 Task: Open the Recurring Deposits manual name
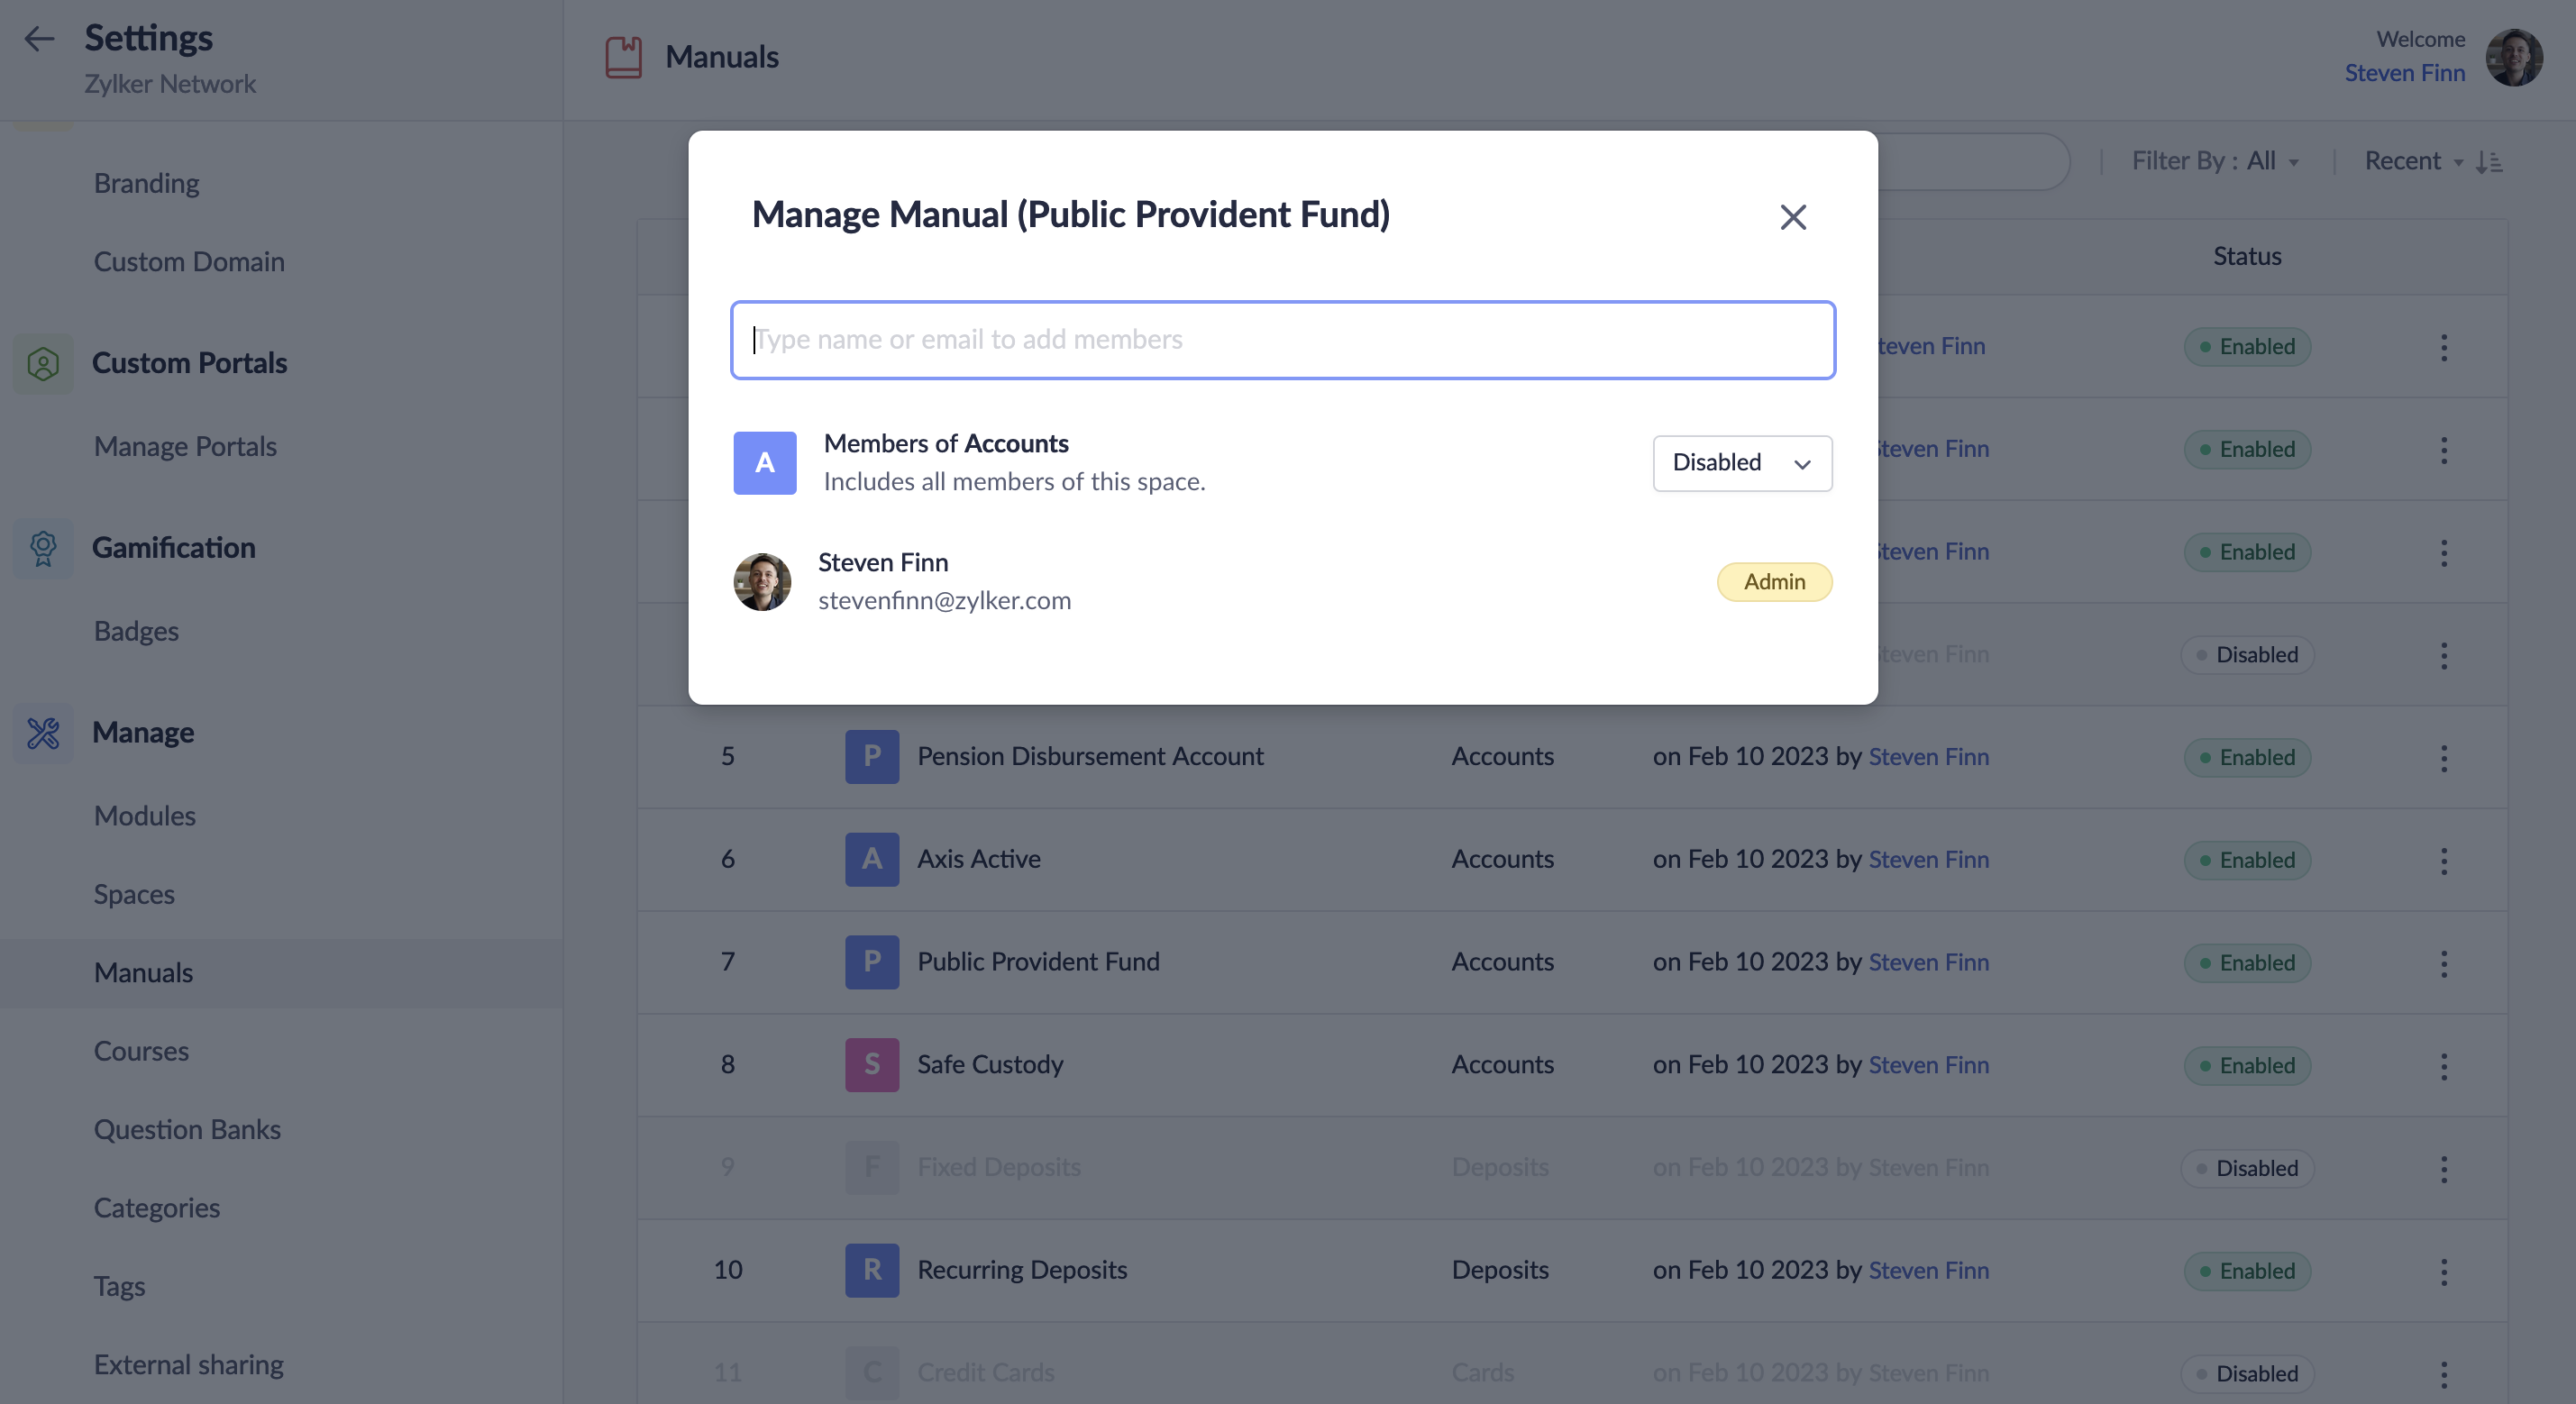(x=1022, y=1270)
